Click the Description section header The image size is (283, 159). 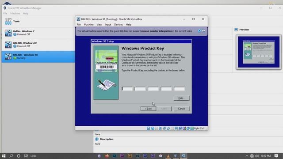(107, 139)
